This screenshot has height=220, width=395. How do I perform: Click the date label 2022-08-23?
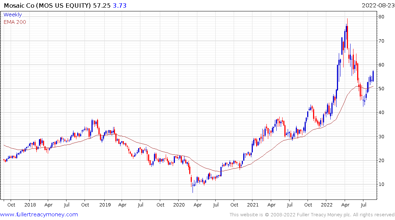click(x=378, y=5)
